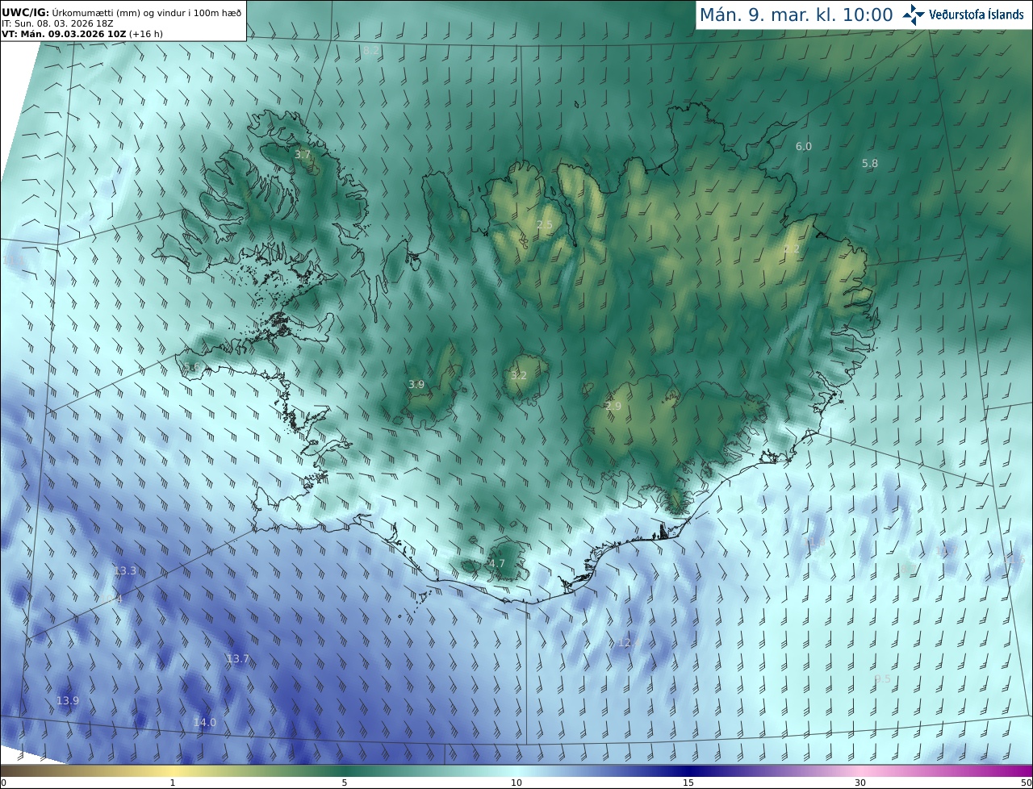
Task: Click the 3.9 value over the glacier
Action: 416,384
